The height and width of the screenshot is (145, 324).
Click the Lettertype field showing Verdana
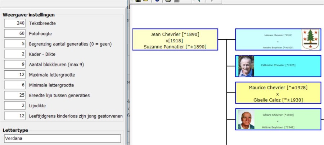click(x=62, y=139)
